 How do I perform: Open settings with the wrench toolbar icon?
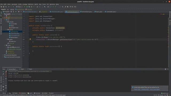[65, 7]
